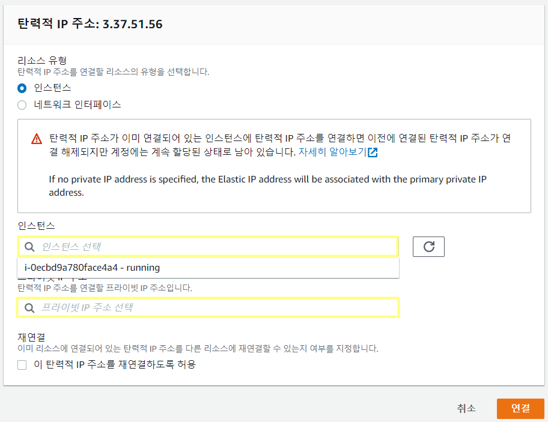Click the red warning triangle icon
Image resolution: width=548 pixels, height=422 pixels.
[x=36, y=139]
